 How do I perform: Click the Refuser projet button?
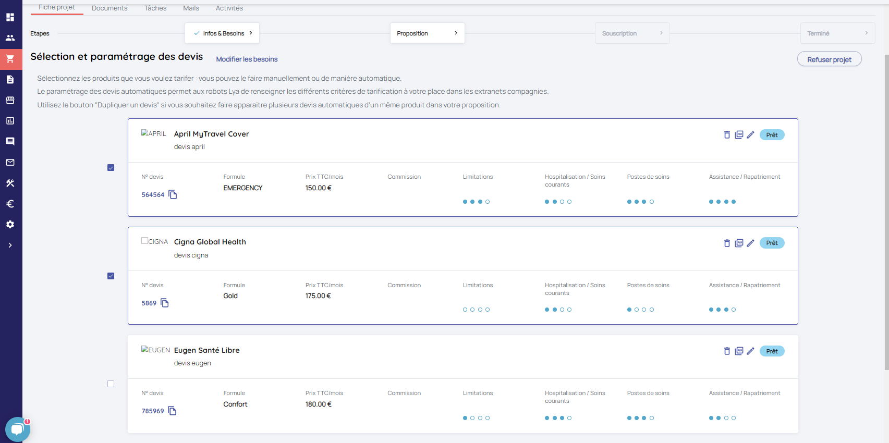point(829,59)
